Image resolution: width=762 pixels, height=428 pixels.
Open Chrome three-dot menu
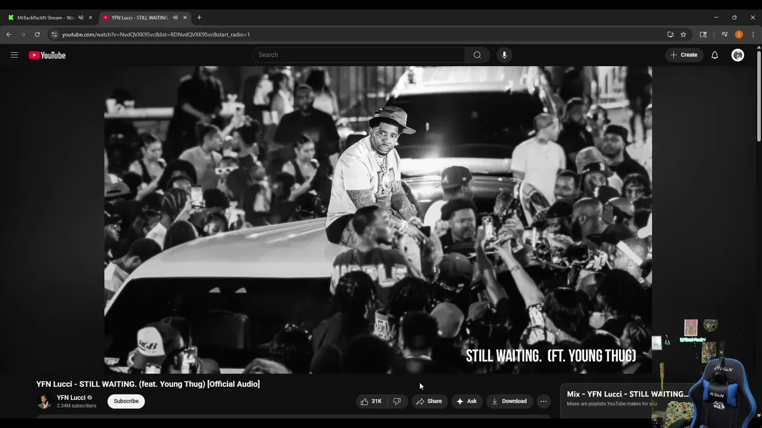(753, 34)
